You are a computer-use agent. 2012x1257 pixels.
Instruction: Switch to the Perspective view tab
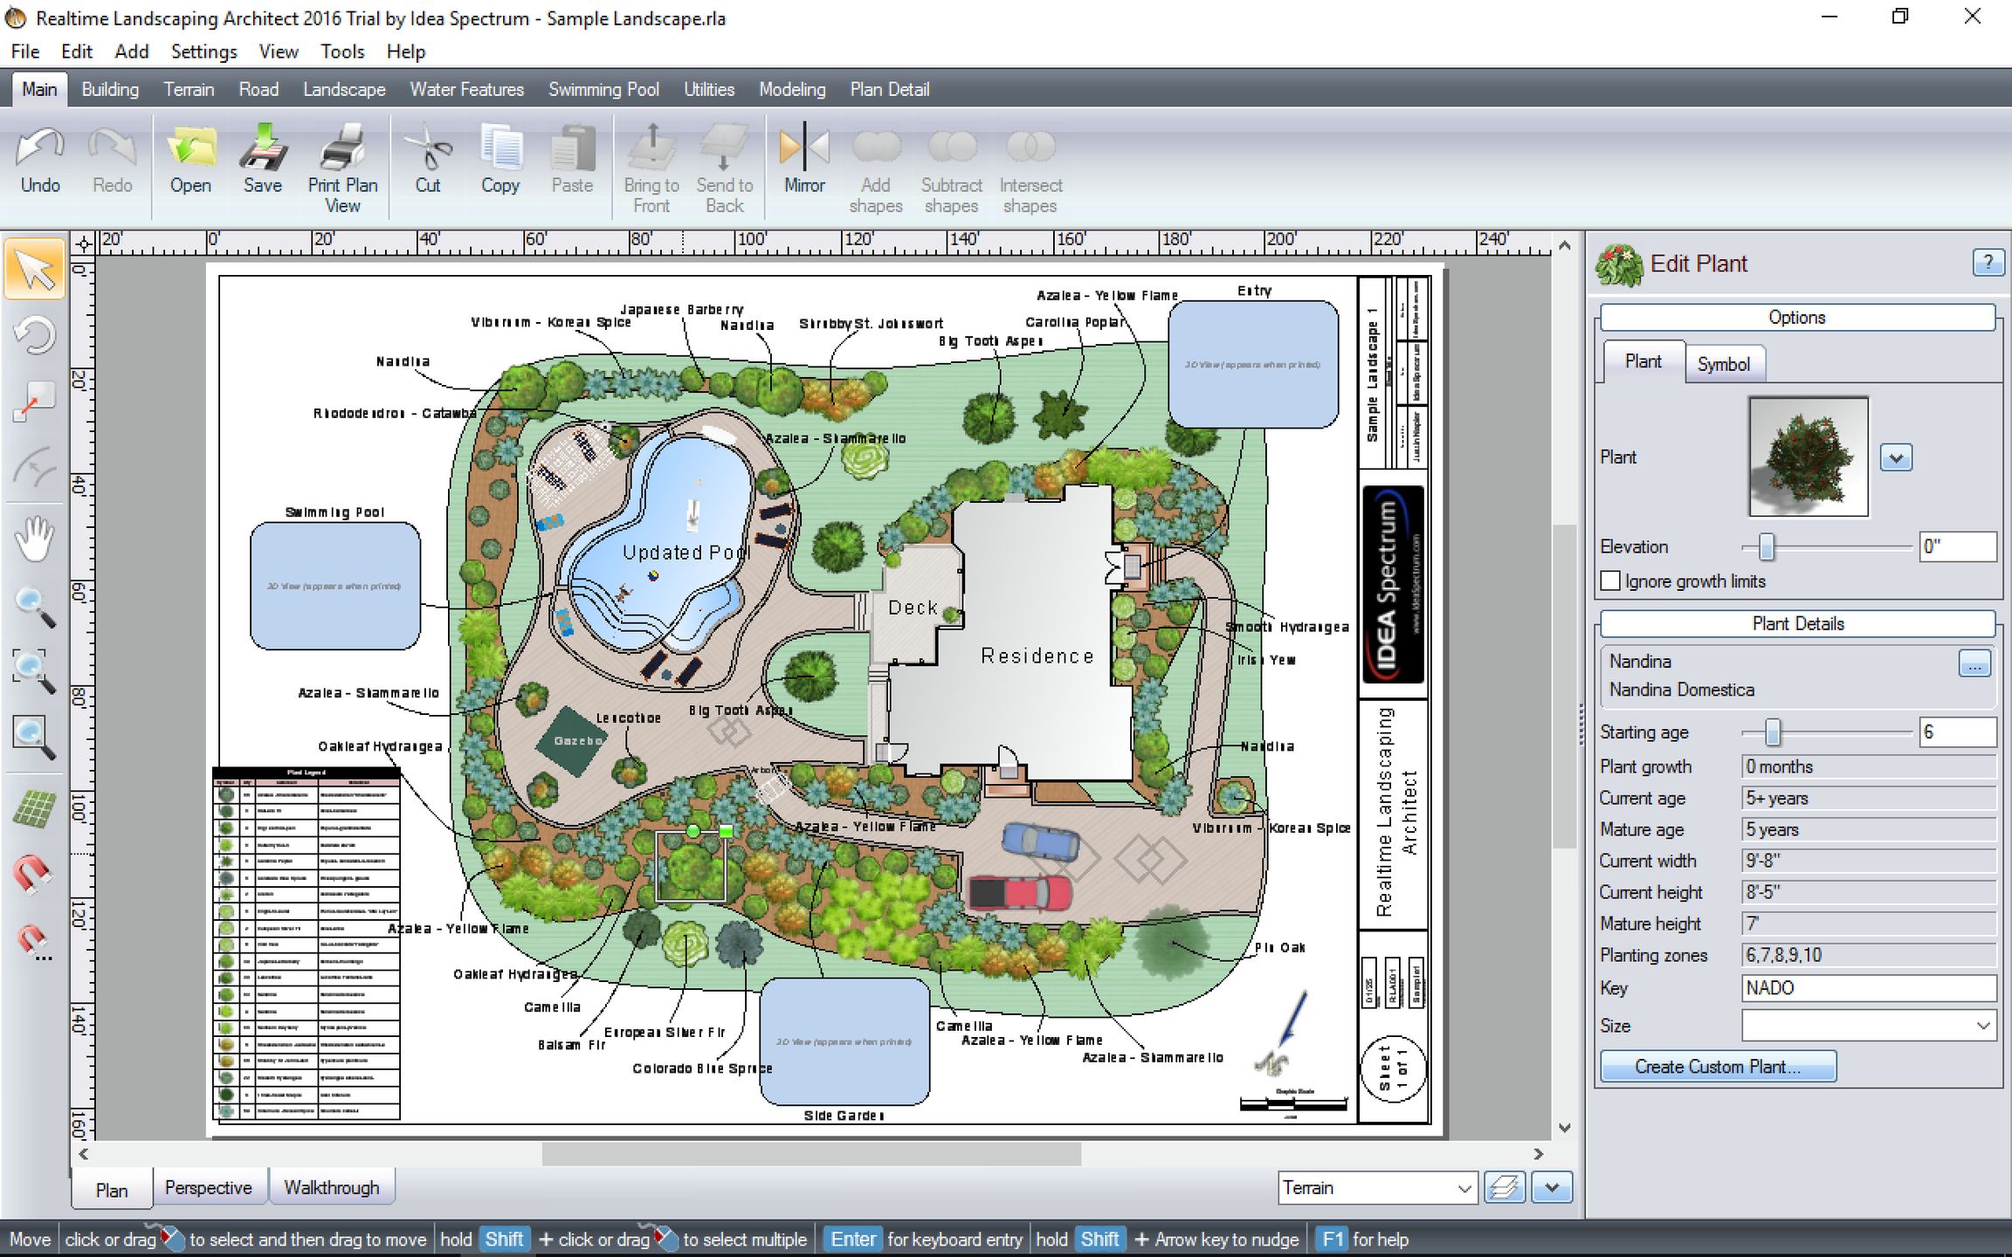(x=208, y=1188)
